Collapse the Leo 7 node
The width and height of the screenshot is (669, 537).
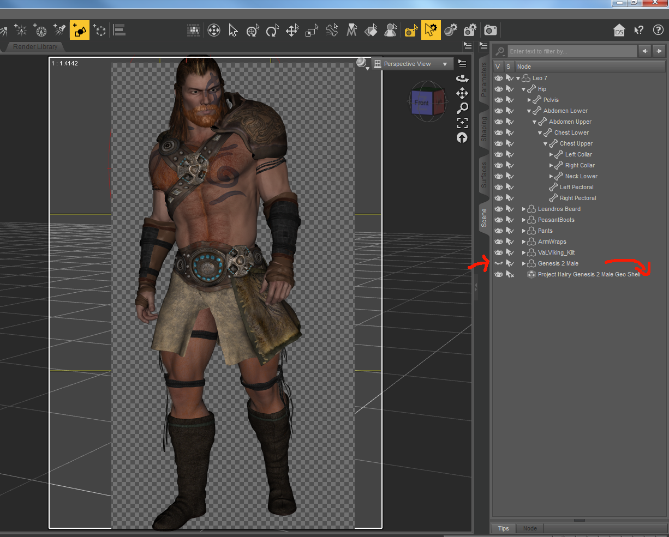pyautogui.click(x=518, y=79)
